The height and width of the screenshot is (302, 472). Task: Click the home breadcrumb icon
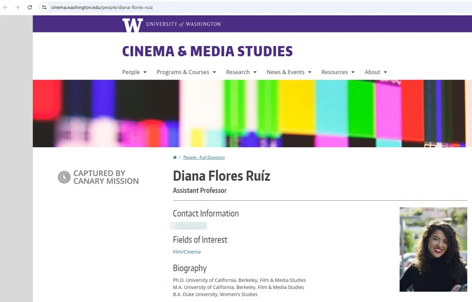175,157
